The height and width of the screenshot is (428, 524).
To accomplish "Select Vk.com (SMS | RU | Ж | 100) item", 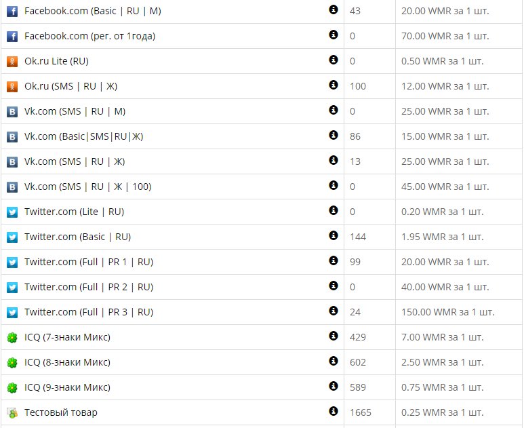I will [87, 187].
